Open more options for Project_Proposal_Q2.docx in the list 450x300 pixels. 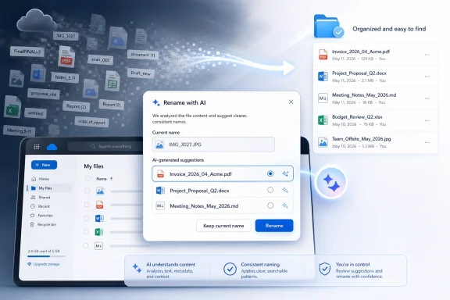point(427,77)
